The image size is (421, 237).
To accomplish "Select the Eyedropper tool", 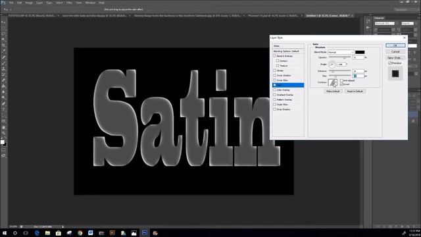I will [3, 51].
